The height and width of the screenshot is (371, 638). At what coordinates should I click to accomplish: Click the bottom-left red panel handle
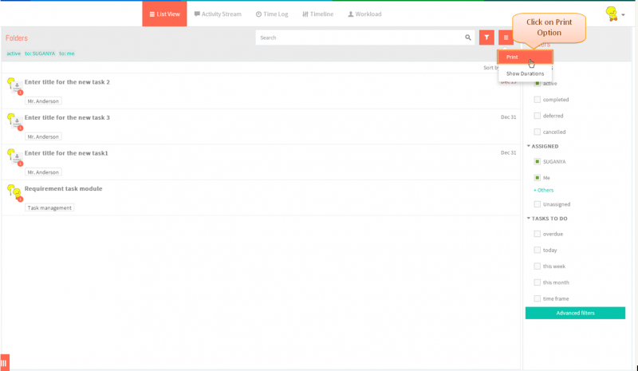point(5,362)
